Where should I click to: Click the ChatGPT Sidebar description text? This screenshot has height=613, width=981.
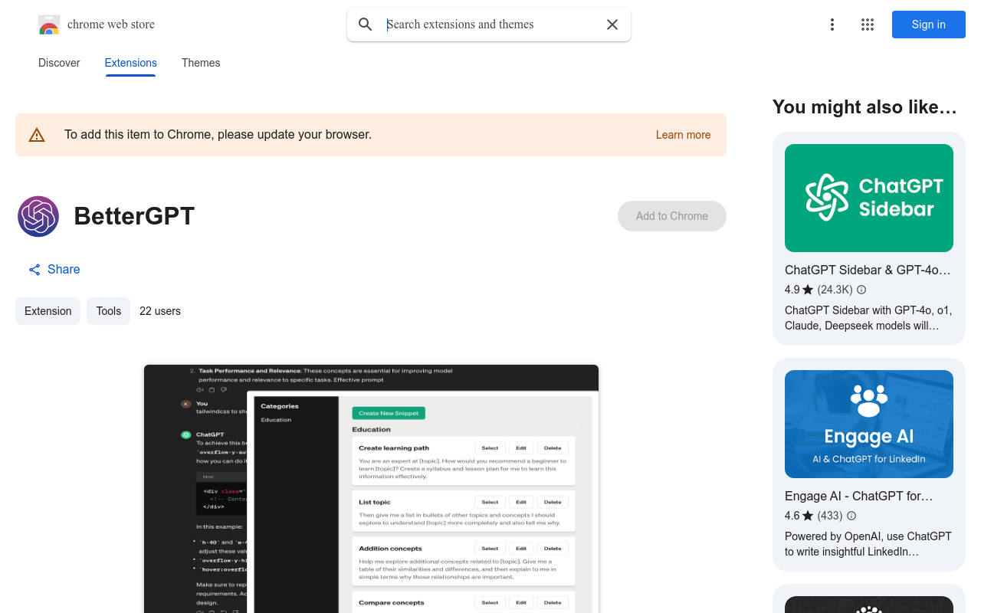click(x=868, y=318)
